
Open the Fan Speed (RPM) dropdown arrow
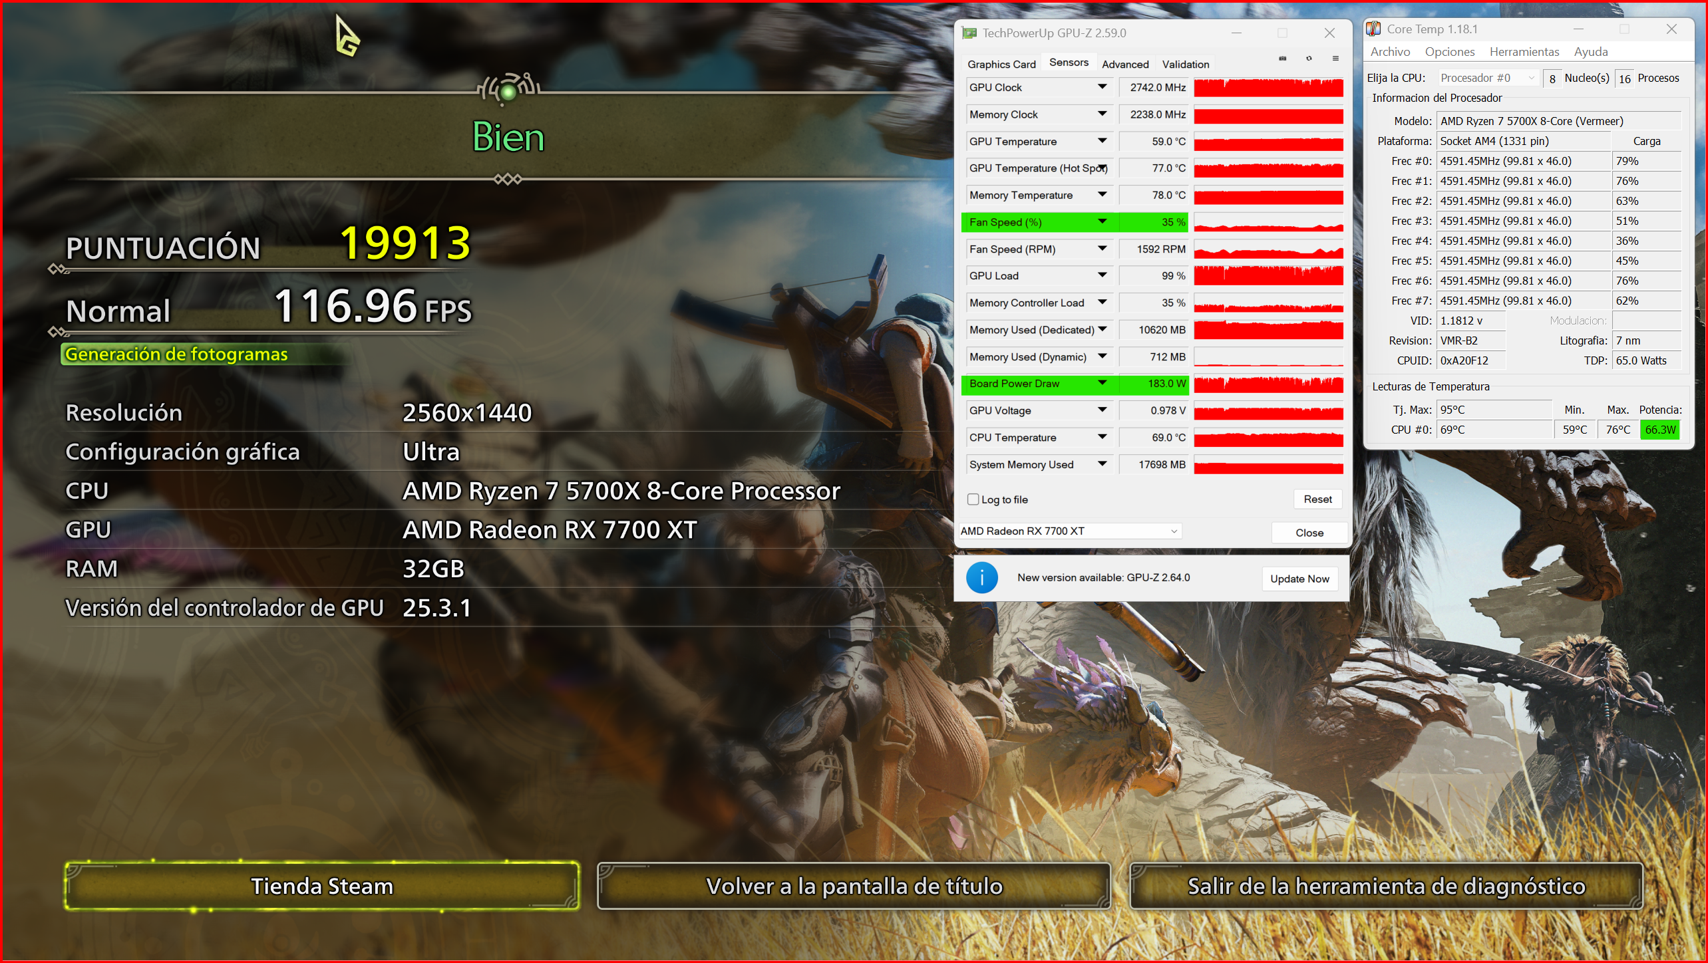[x=1103, y=249]
